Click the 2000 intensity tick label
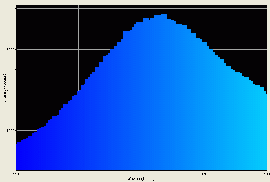The width and height of the screenshot is (270, 182). point(11,90)
